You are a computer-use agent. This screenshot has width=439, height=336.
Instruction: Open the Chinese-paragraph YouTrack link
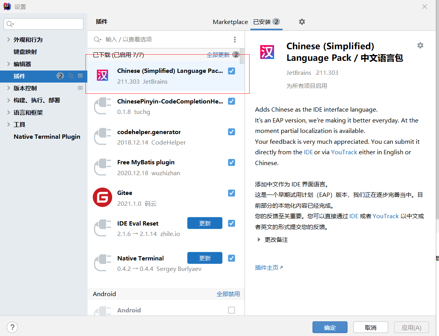385,216
